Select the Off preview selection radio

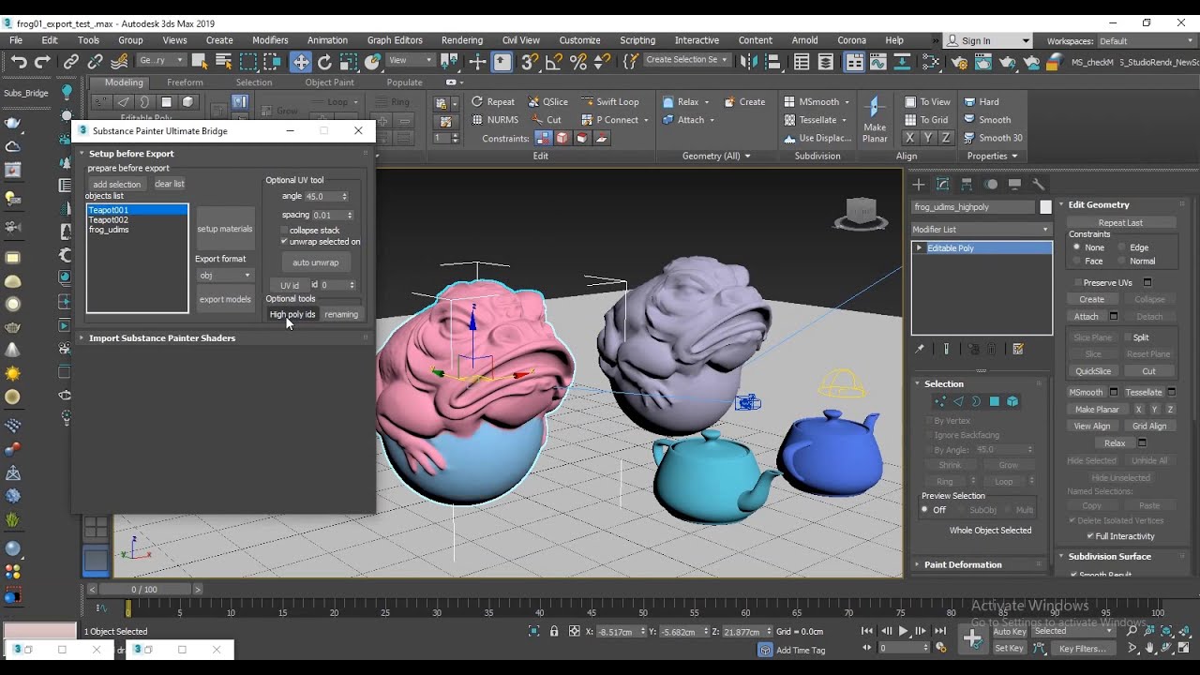click(925, 510)
